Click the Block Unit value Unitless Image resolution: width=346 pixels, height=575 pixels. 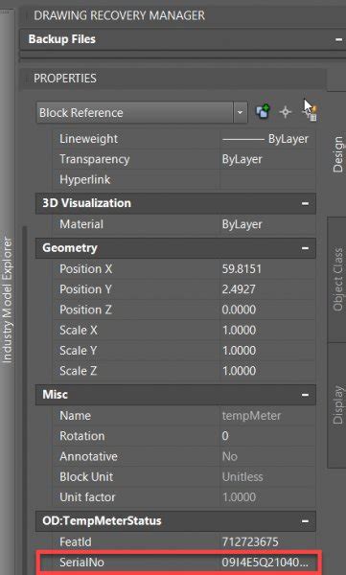coord(267,476)
